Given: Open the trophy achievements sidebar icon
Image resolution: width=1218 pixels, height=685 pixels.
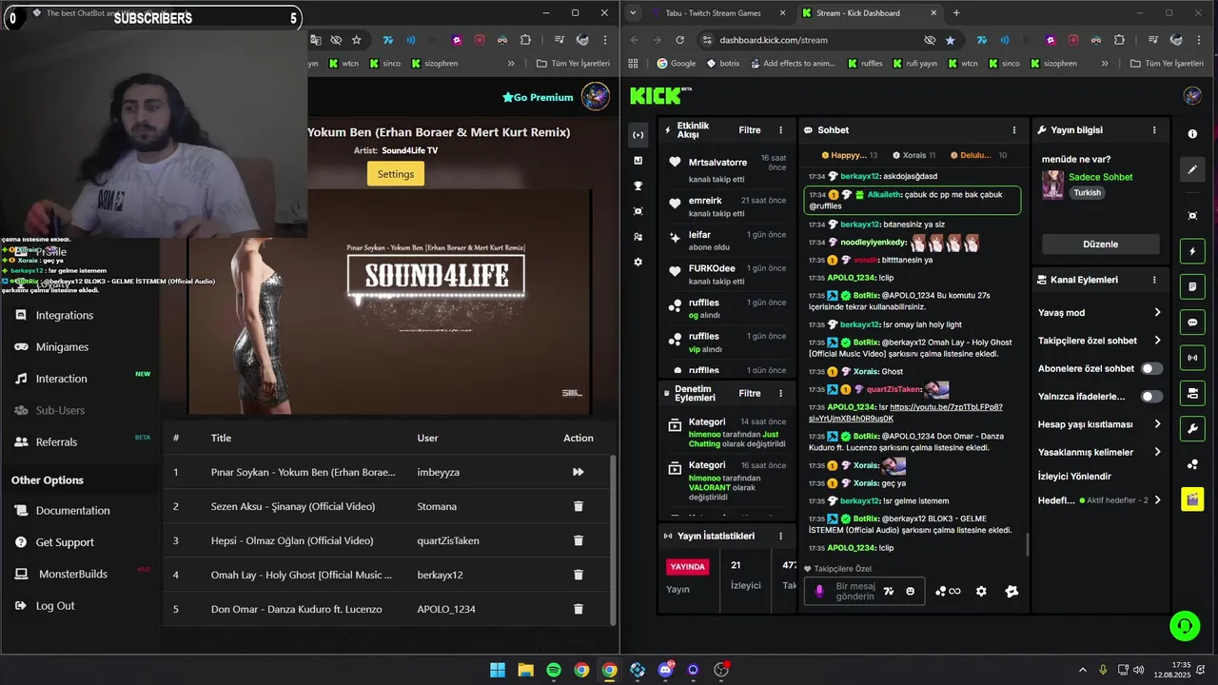Looking at the screenshot, I should (638, 186).
